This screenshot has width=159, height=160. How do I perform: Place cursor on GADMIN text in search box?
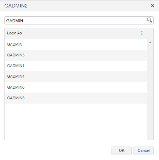point(15,21)
